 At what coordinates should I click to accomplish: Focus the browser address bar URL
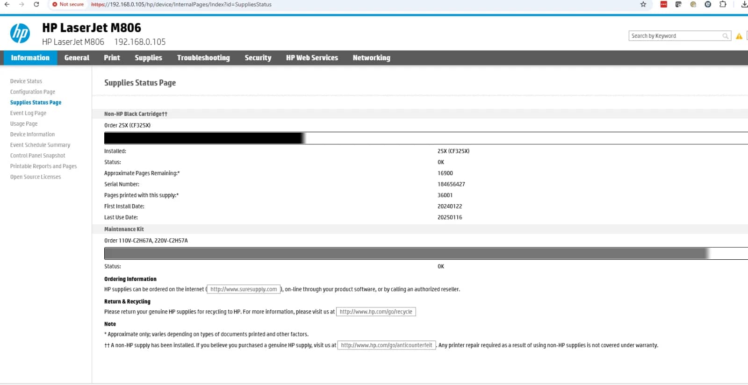click(181, 4)
